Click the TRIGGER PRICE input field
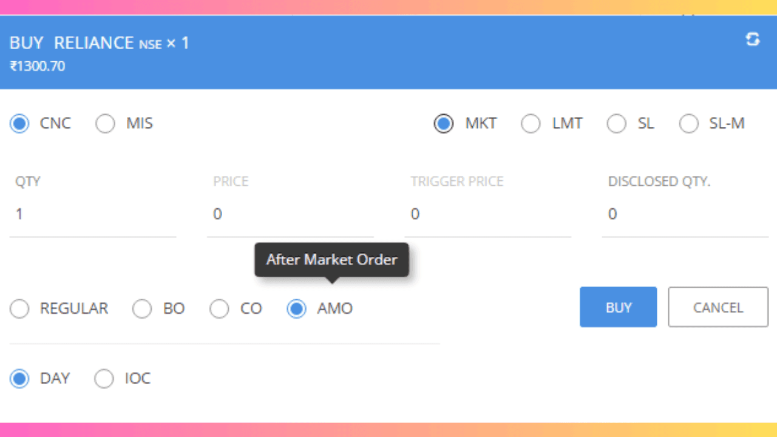The height and width of the screenshot is (437, 777). [x=488, y=214]
